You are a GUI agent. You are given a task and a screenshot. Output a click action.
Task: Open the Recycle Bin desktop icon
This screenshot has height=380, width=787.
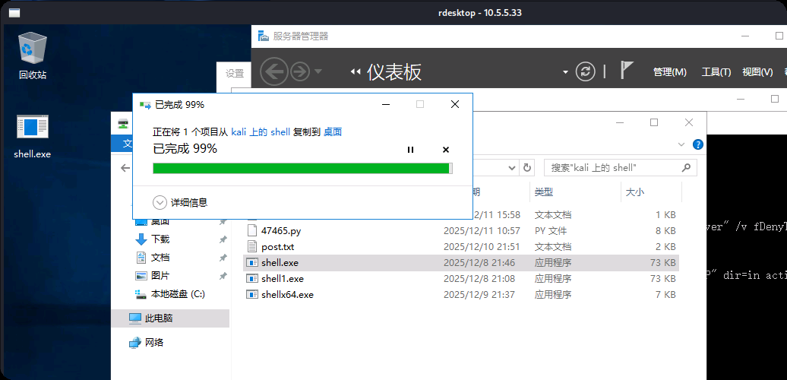(x=33, y=55)
